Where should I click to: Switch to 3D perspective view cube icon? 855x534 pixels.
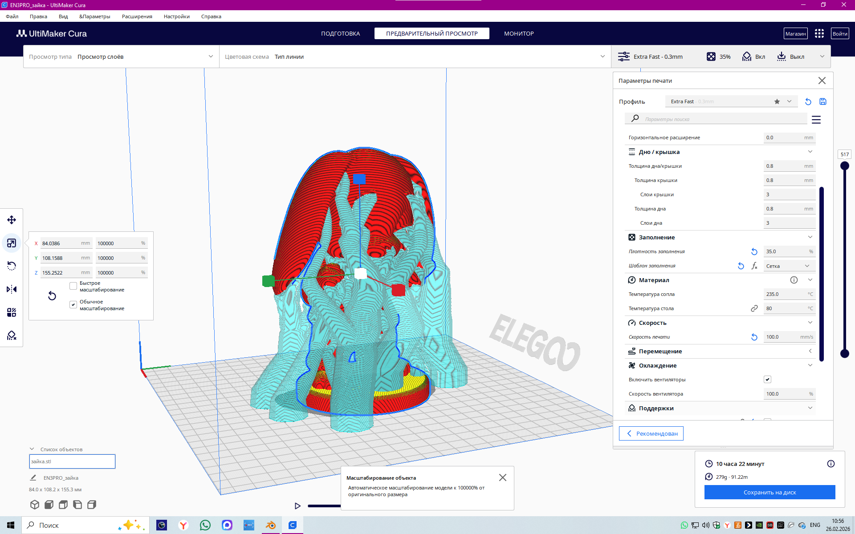point(35,505)
